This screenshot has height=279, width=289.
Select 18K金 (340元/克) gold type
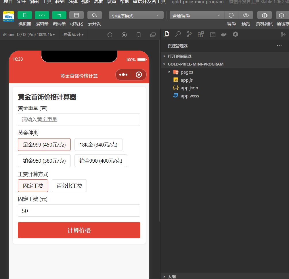[98, 145]
